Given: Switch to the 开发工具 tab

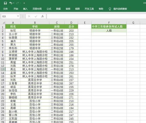Looking at the screenshot, I should [x=89, y=9].
